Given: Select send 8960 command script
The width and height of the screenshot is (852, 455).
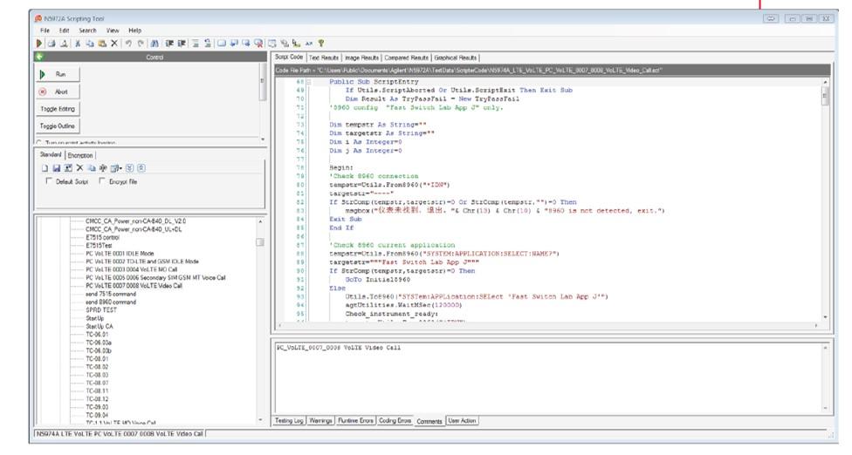Looking at the screenshot, I should click(111, 302).
